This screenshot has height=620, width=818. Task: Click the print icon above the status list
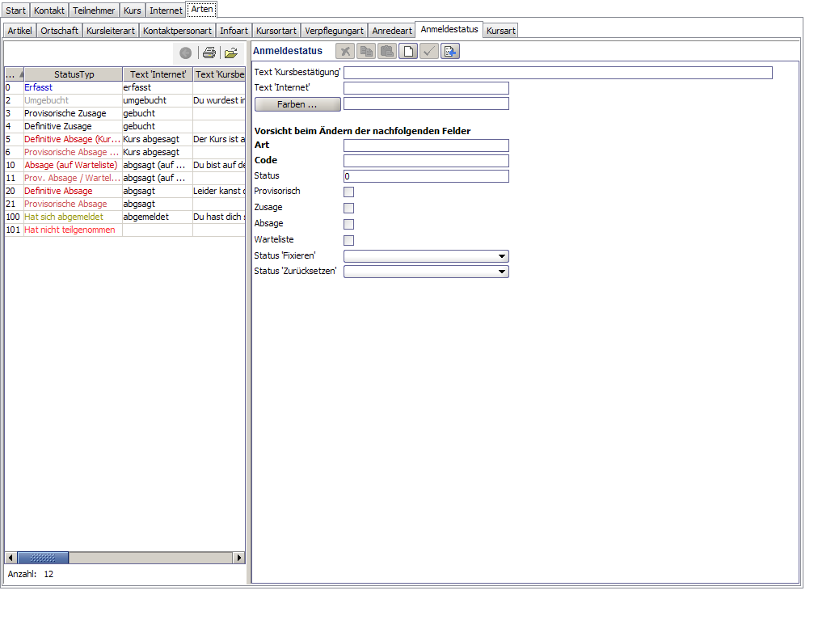pos(209,53)
